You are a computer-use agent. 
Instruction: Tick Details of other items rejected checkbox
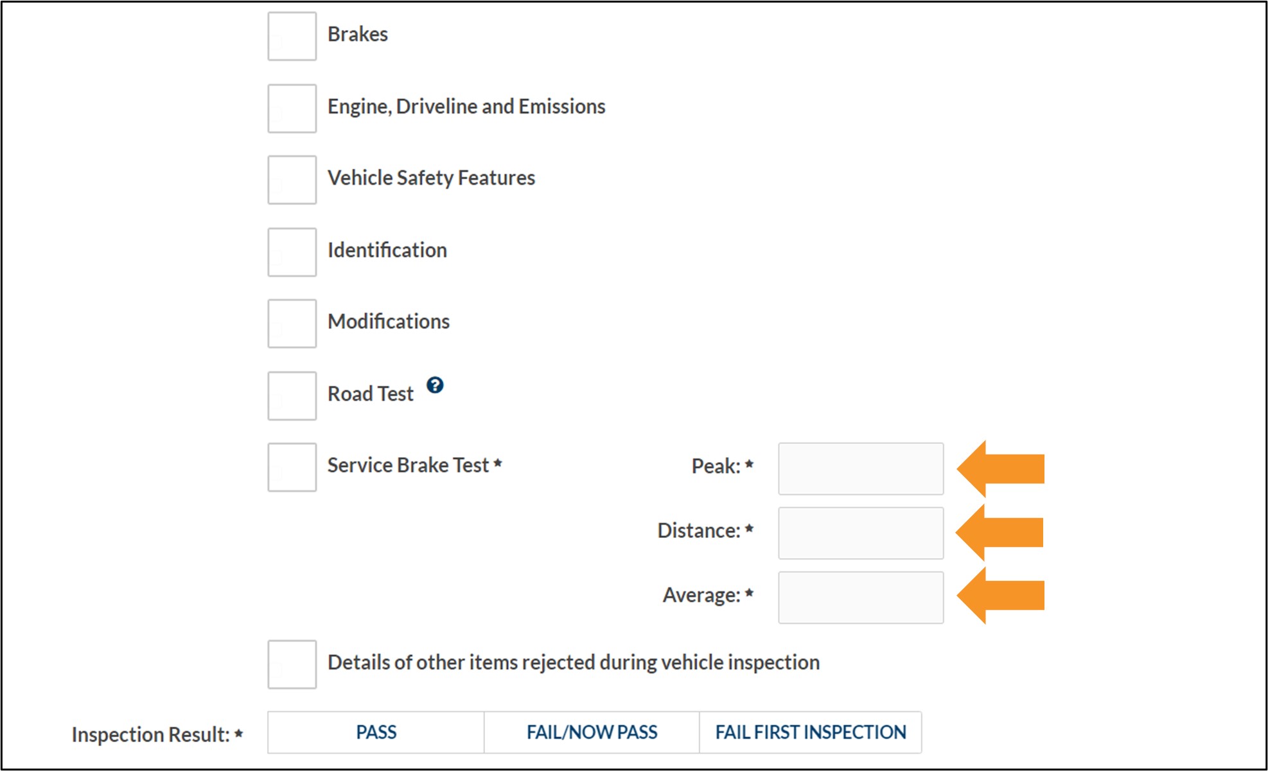292,664
